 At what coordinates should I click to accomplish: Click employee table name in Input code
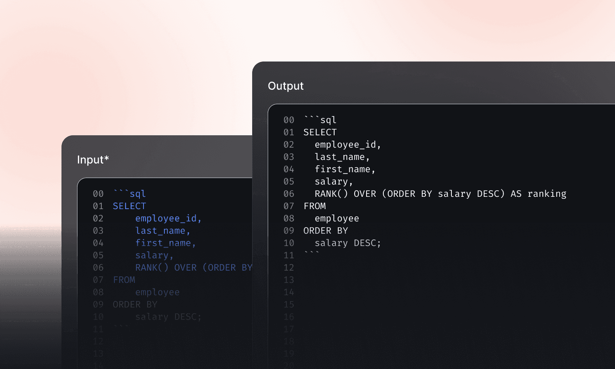click(157, 292)
